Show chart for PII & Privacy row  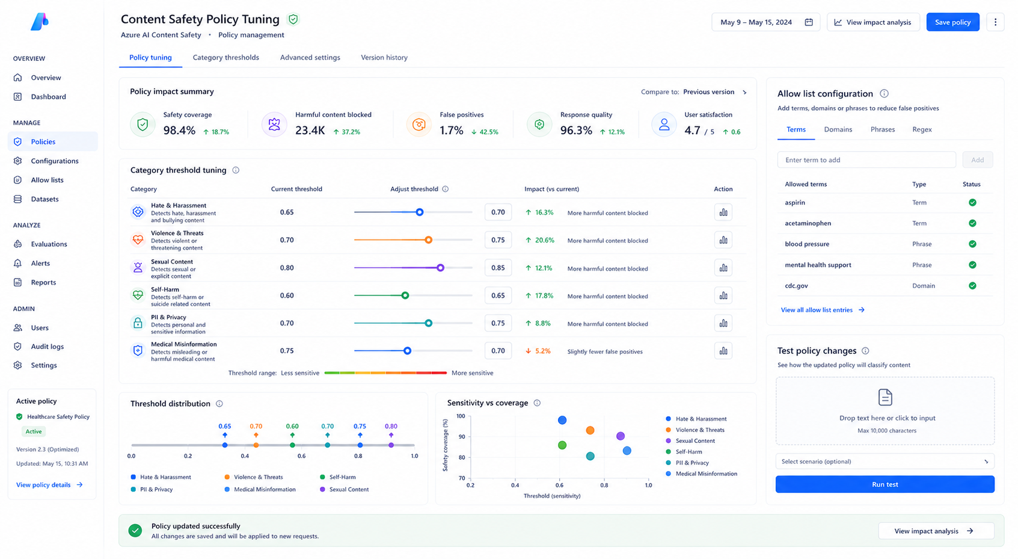click(x=723, y=323)
